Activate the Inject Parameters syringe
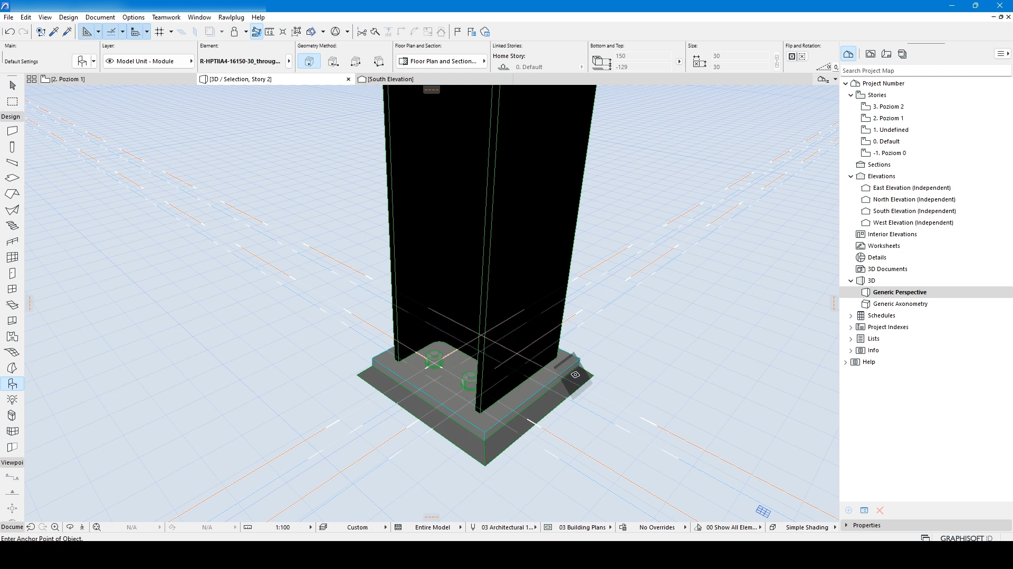1013x569 pixels. click(67, 32)
